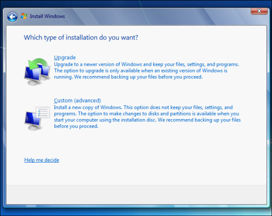The height and width of the screenshot is (216, 272).
Task: Click the Custom description starting 'Install a new copy'
Action: [x=147, y=117]
